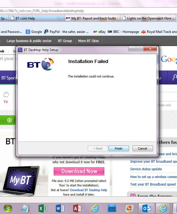Open the BT Group menu item
Image resolution: width=177 pixels, height=214 pixels.
tap(65, 41)
